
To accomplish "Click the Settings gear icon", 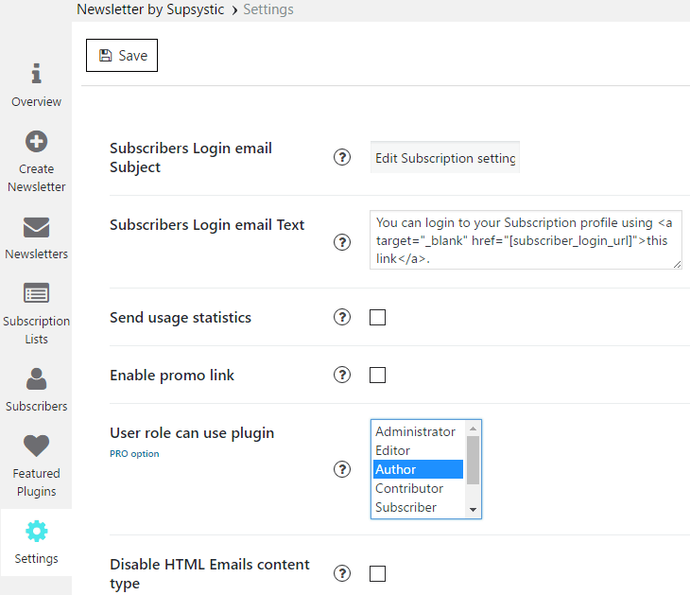I will (37, 531).
